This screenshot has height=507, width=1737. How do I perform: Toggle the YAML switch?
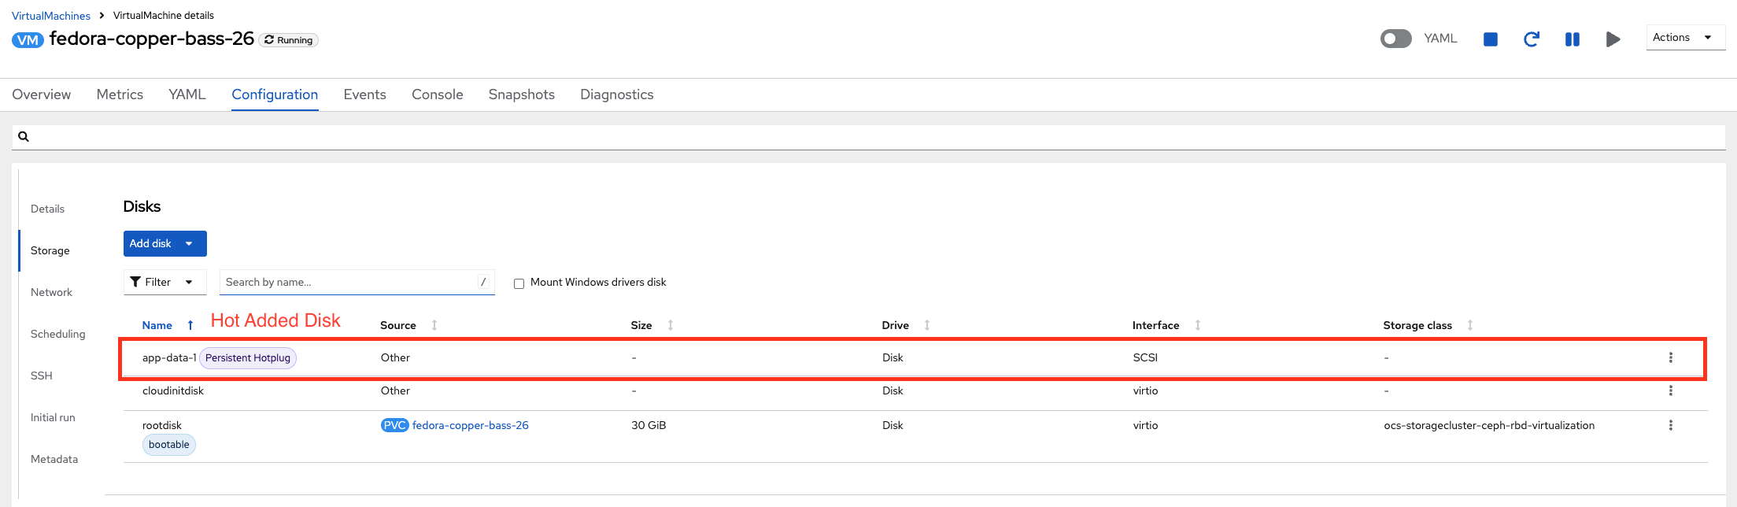[x=1395, y=39]
